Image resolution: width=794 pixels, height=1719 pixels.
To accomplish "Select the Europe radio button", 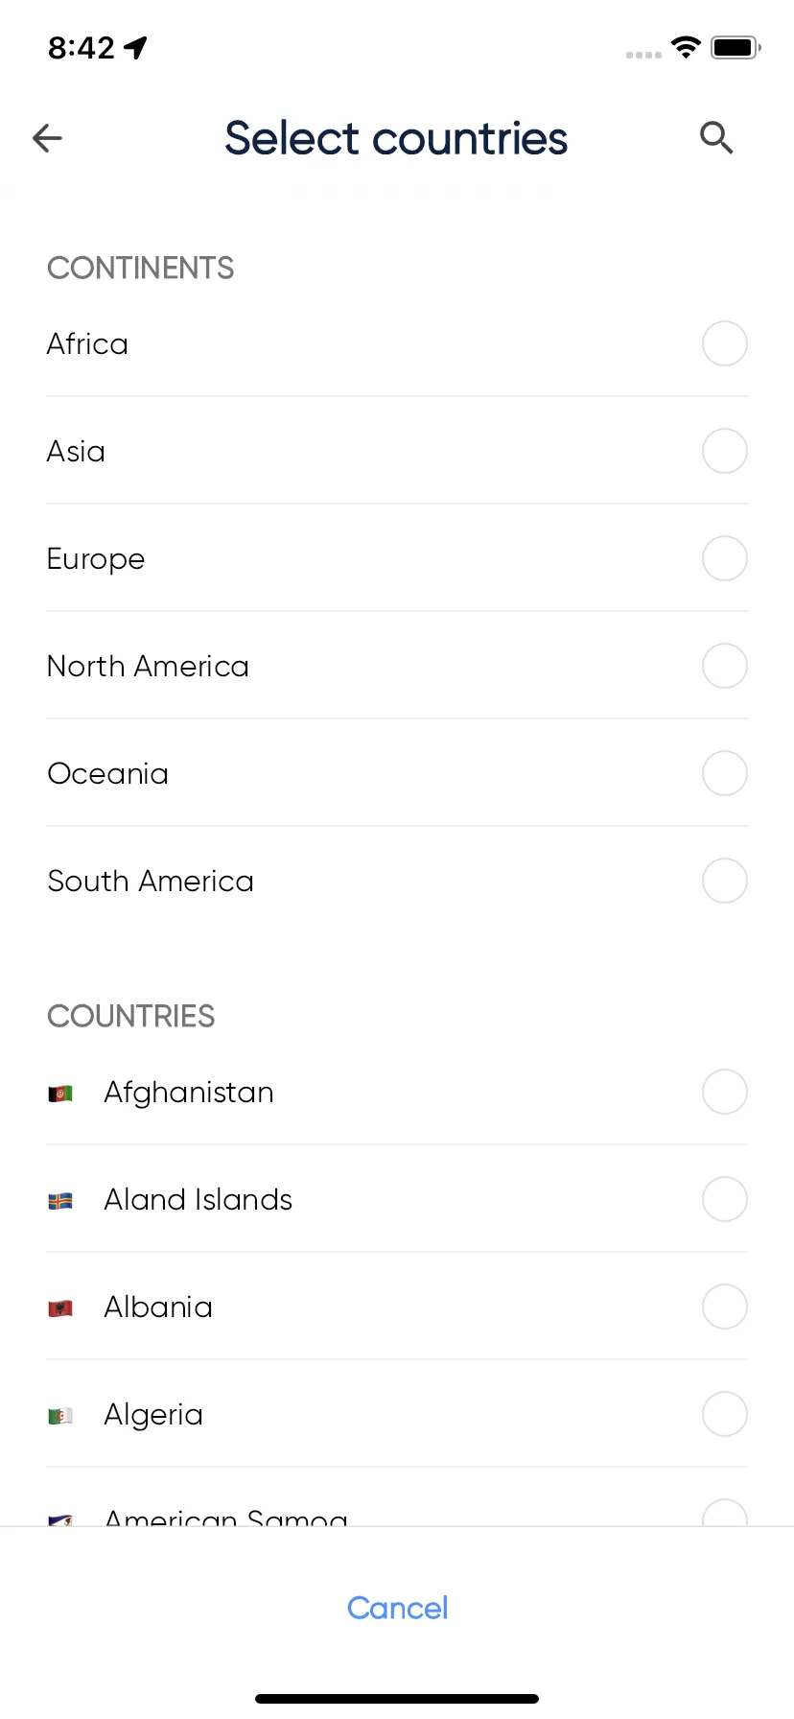I will coord(725,558).
